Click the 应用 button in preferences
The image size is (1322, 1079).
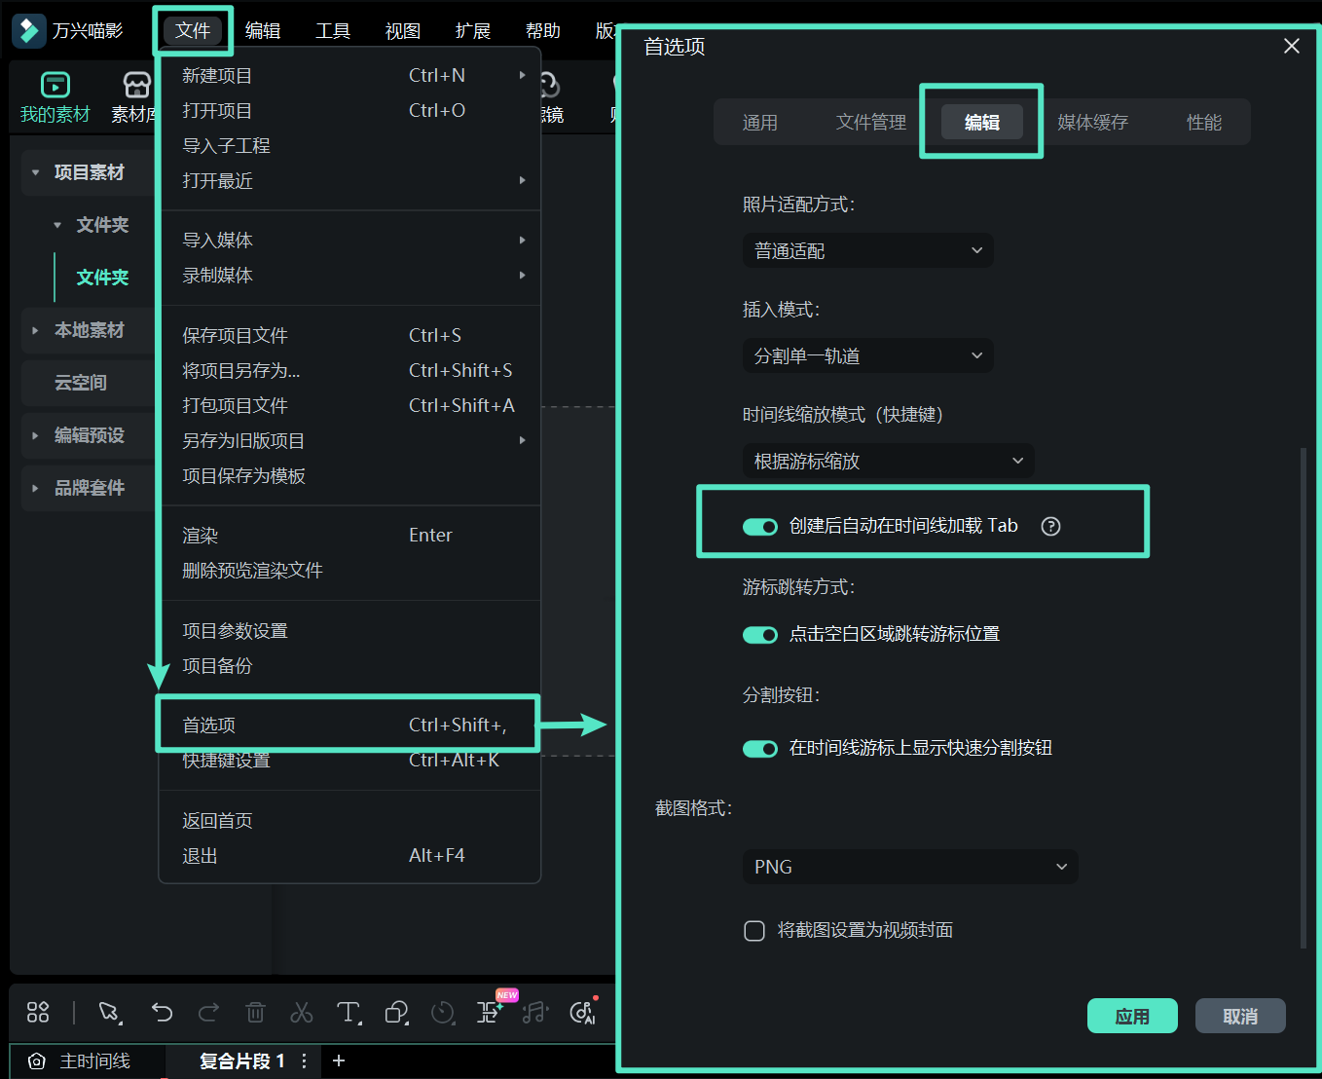(x=1132, y=1015)
